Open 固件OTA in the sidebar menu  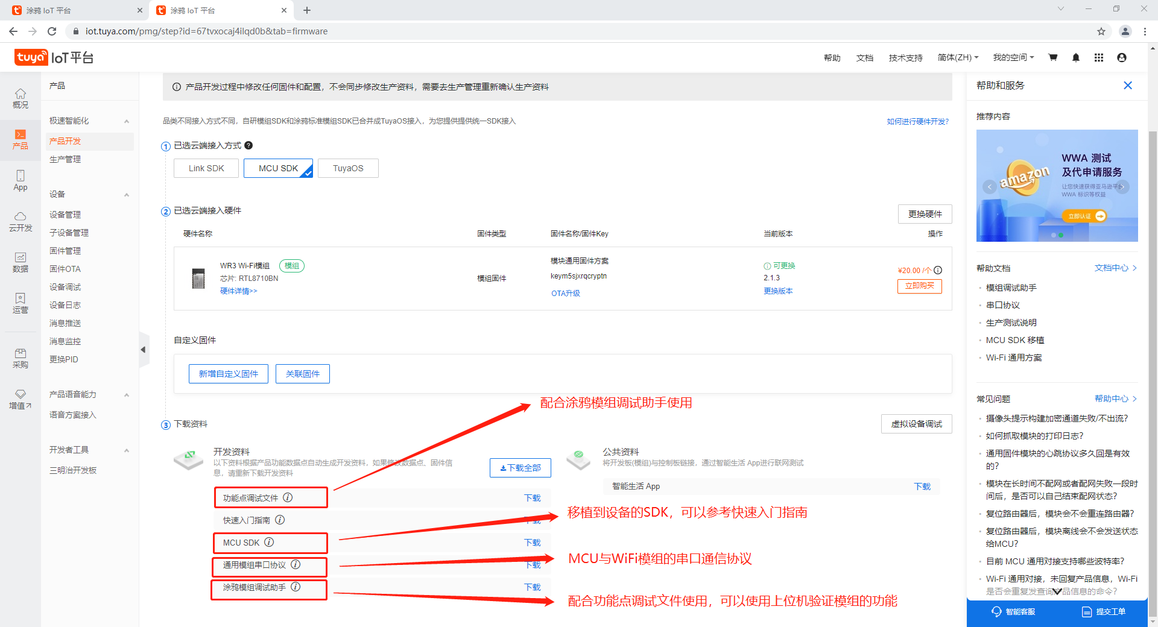(65, 269)
